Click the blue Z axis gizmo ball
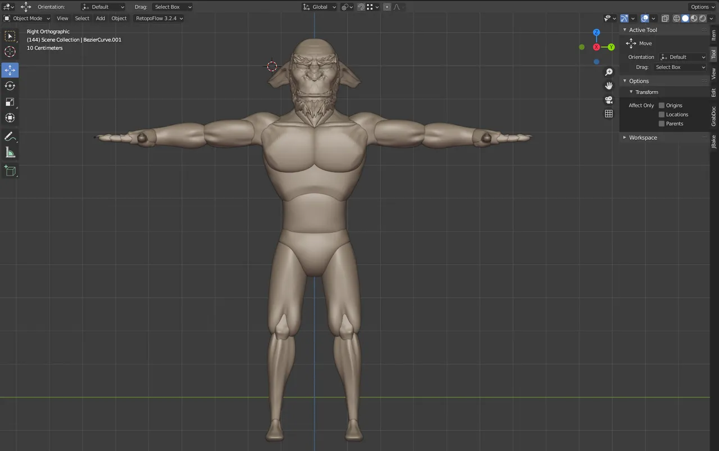 tap(597, 33)
